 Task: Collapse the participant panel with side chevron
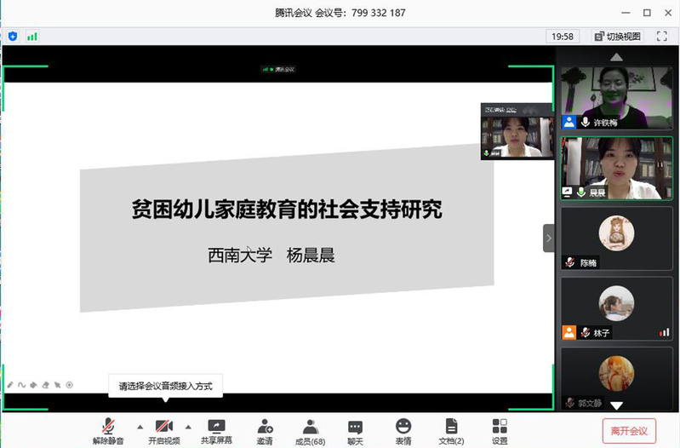tap(549, 238)
